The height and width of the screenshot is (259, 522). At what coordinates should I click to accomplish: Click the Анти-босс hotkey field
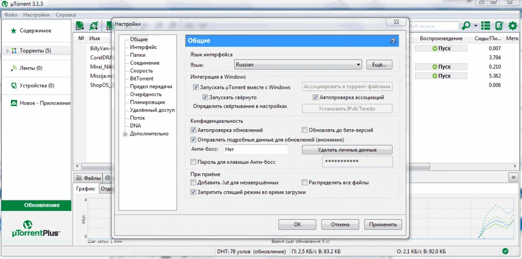(x=256, y=150)
